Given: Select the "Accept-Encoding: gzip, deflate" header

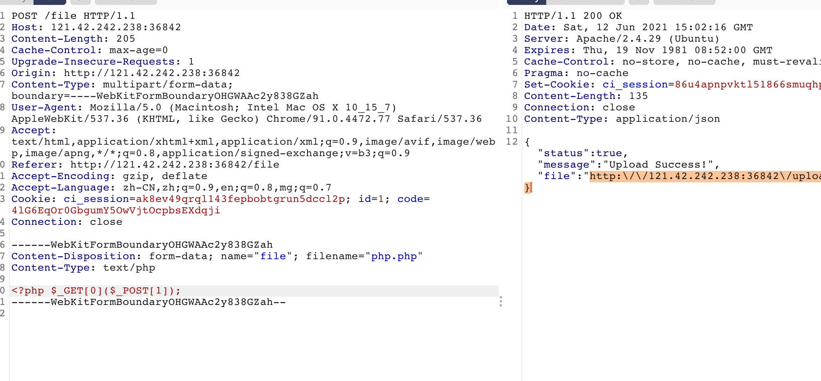Looking at the screenshot, I should 109,176.
